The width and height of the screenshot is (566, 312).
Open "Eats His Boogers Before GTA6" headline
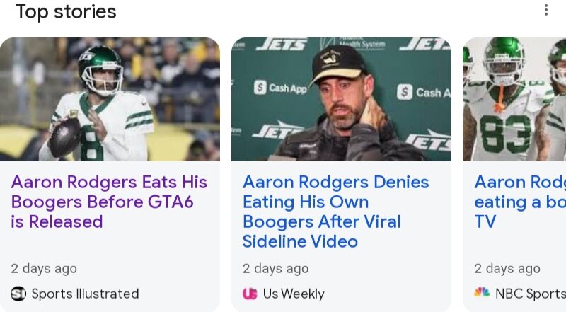[x=109, y=202]
